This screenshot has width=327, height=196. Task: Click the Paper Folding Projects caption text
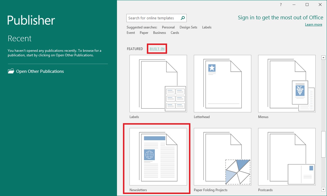tap(211, 190)
